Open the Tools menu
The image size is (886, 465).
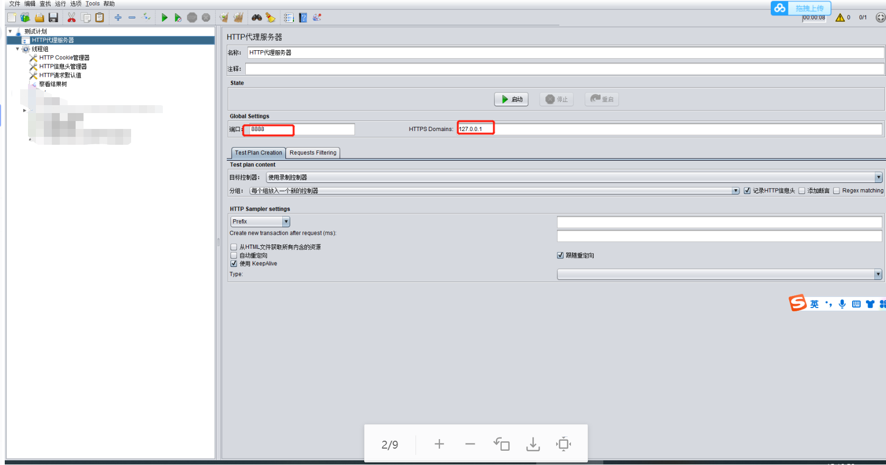tap(93, 4)
